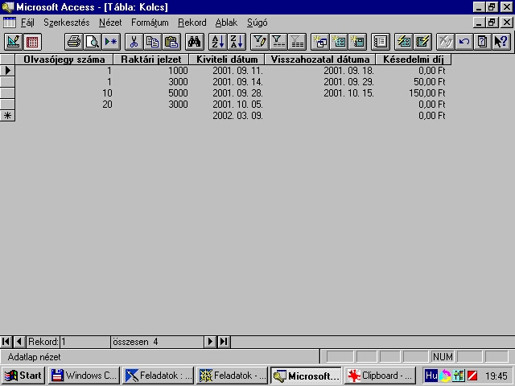
Task: Open the Ablak menu
Action: click(x=226, y=23)
